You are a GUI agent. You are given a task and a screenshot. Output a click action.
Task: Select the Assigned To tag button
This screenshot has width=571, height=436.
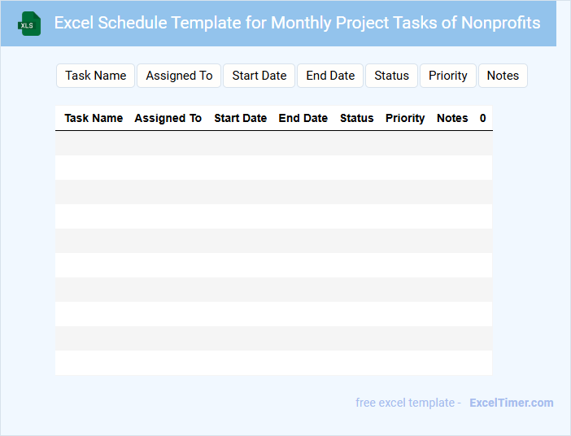click(179, 76)
